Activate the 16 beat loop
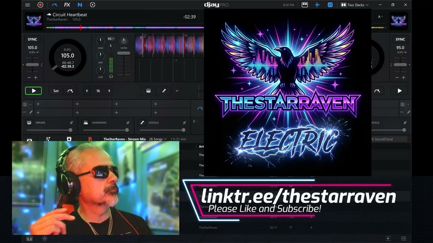The height and width of the screenshot is (243, 433). [x=98, y=91]
